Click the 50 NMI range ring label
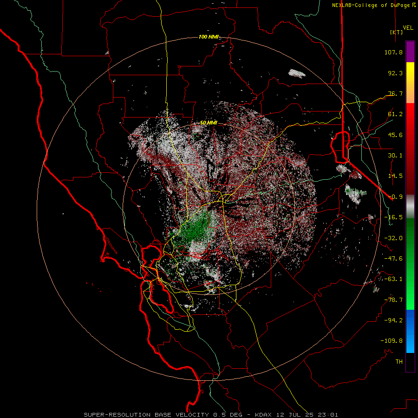This screenshot has width=418, height=418. tap(209, 123)
